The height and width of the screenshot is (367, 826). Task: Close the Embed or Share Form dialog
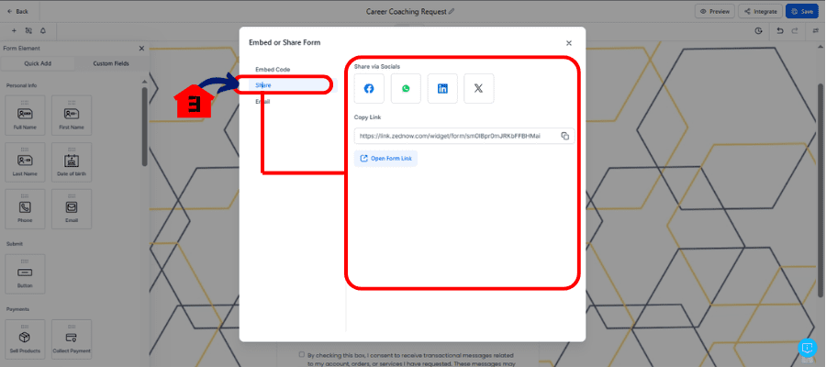pos(568,43)
